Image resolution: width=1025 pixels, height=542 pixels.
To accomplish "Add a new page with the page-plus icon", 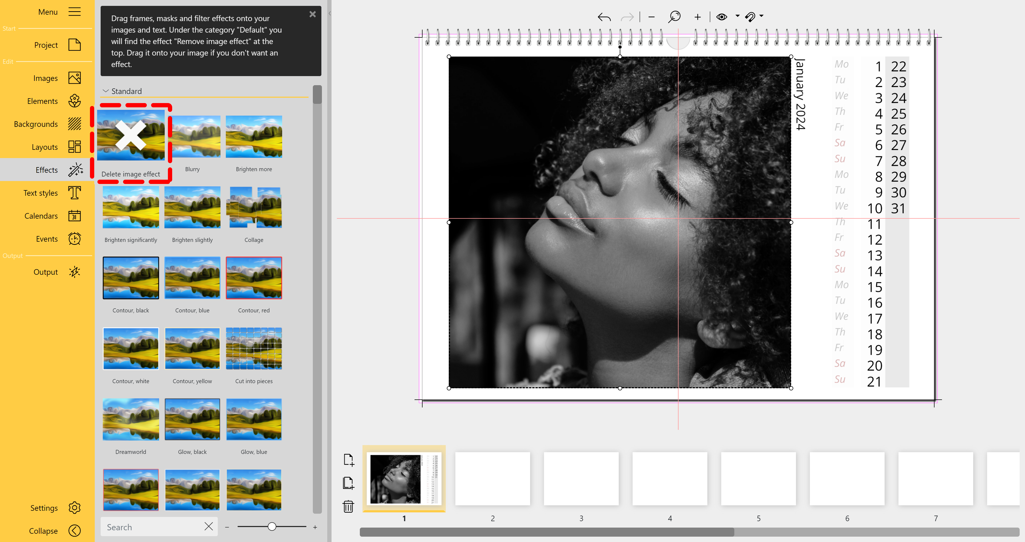I will tap(349, 460).
